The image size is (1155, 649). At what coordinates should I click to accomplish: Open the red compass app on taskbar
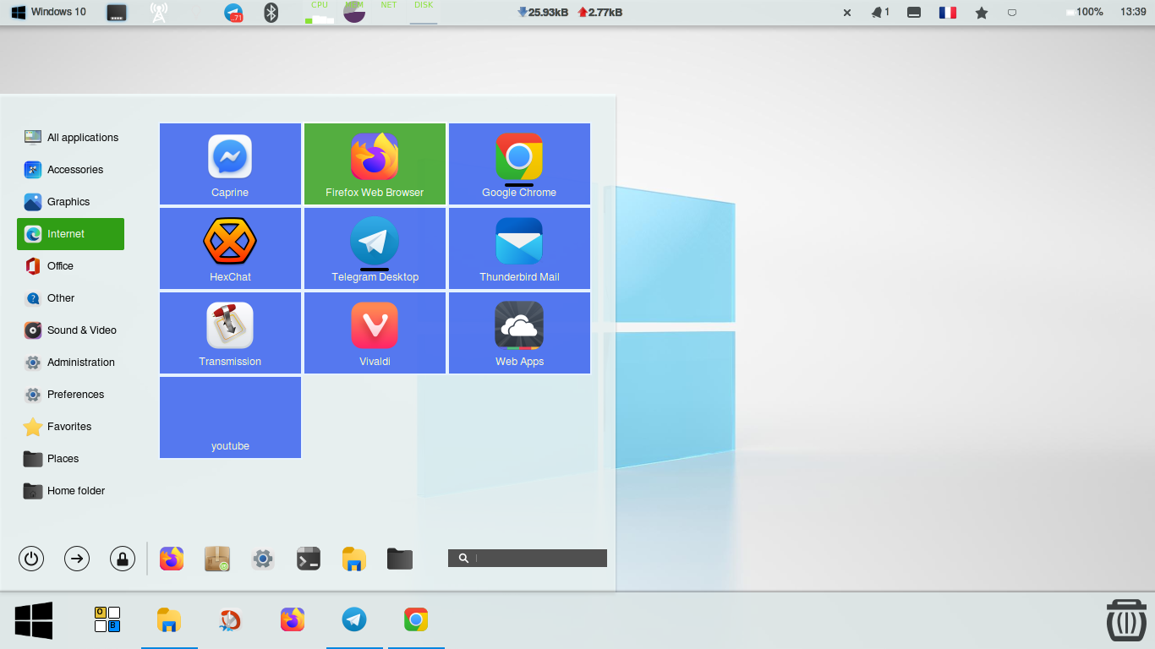click(229, 620)
